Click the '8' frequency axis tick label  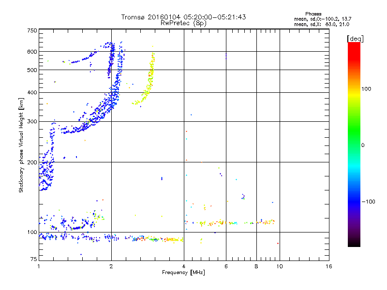[x=256, y=266]
